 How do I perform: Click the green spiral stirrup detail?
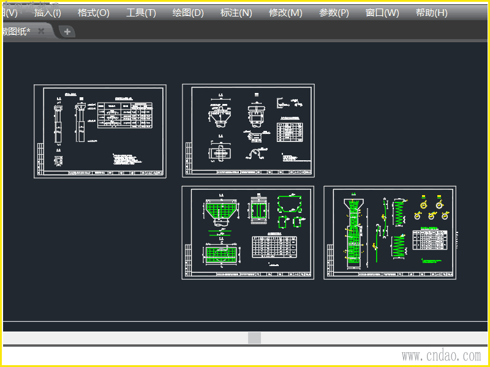399,213
